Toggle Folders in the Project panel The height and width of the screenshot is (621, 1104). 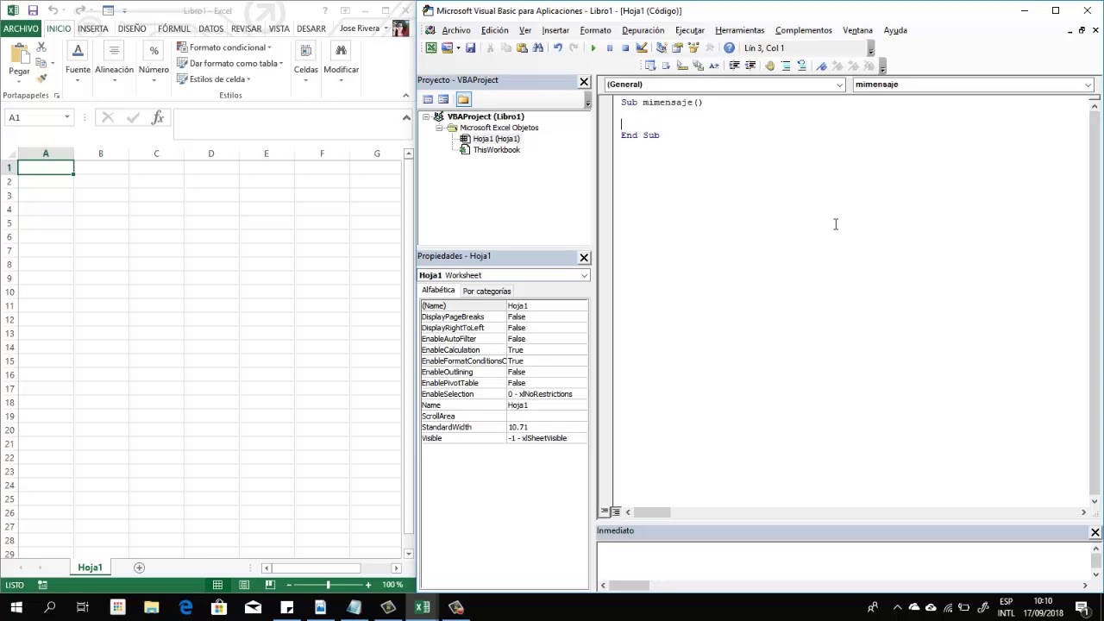tap(463, 99)
